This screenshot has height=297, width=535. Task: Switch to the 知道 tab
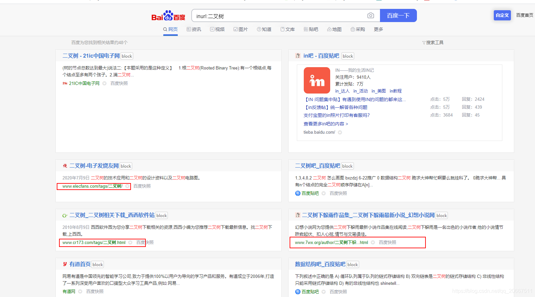264,29
